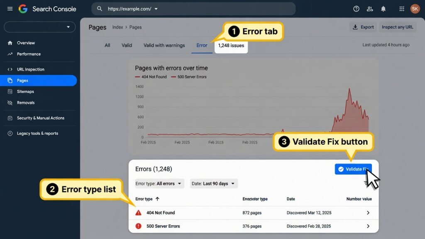The image size is (425, 239).
Task: Switch to the All tab
Action: 107,45
